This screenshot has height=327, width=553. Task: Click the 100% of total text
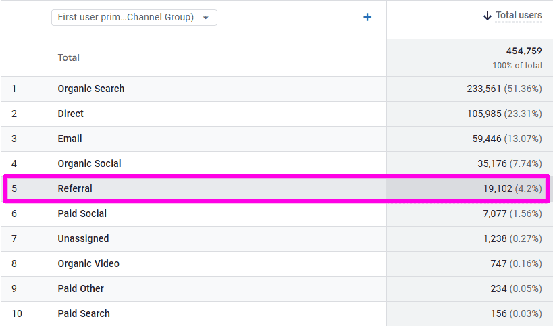517,66
